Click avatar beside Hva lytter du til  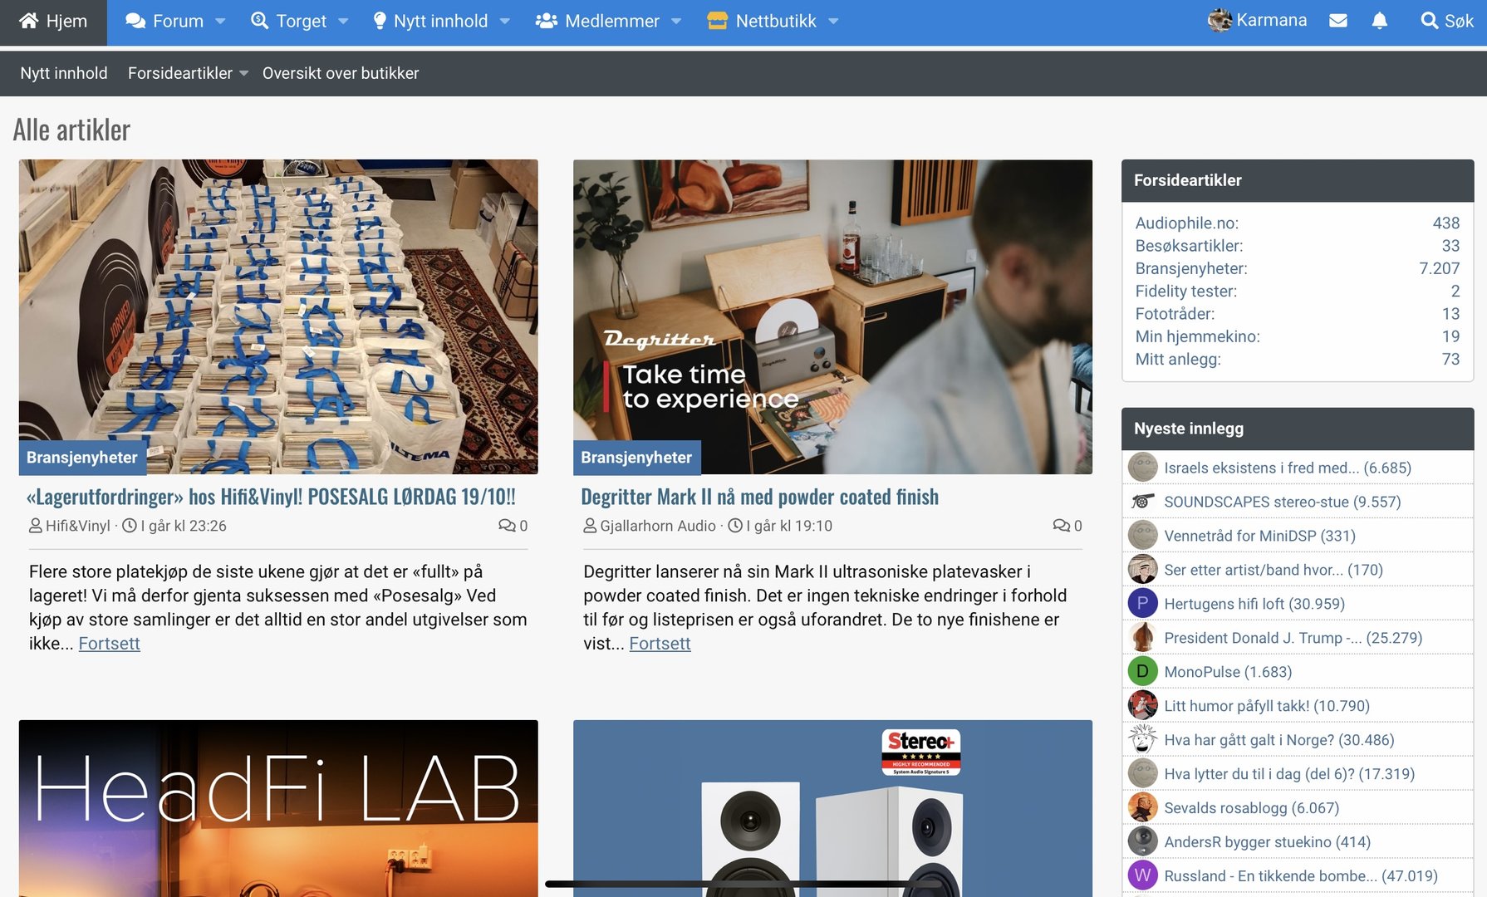1143,773
